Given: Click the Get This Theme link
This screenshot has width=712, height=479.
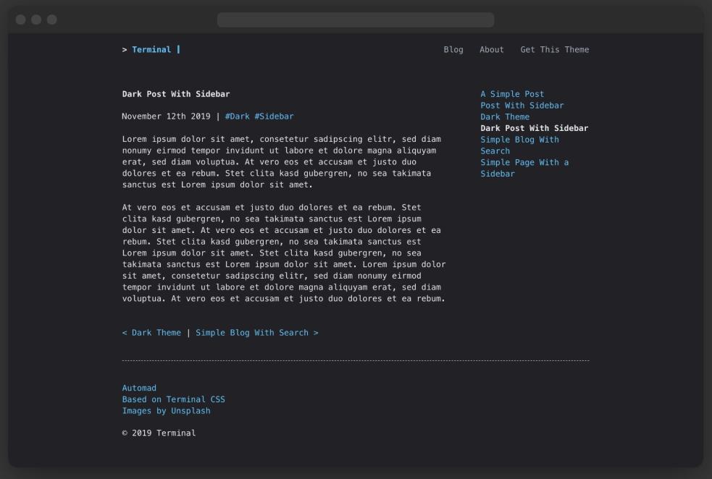Looking at the screenshot, I should tap(554, 49).
